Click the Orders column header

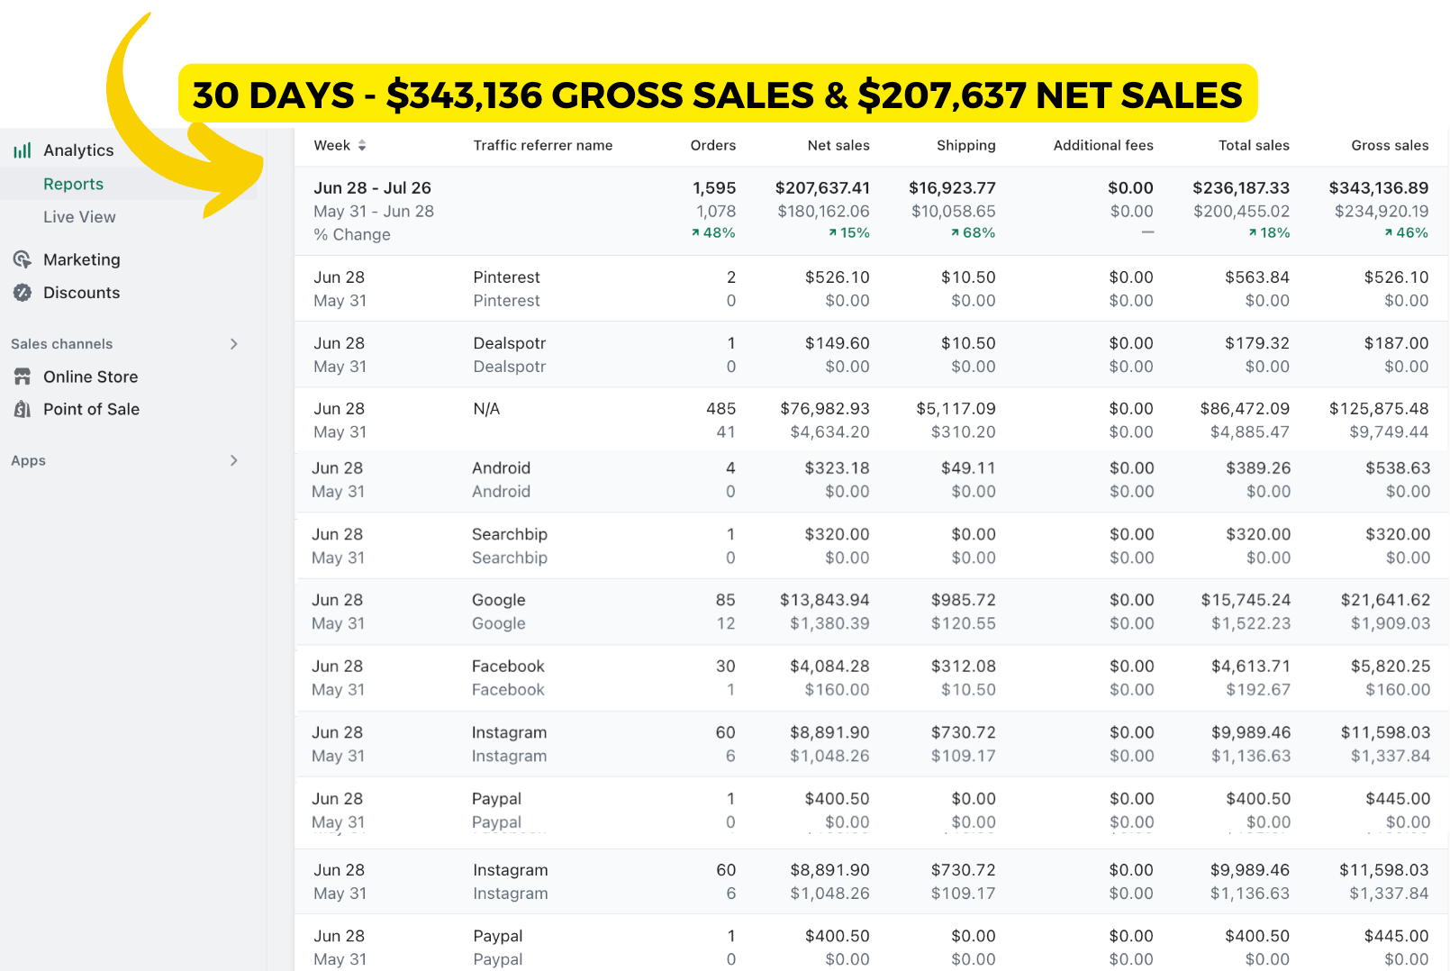coord(712,145)
